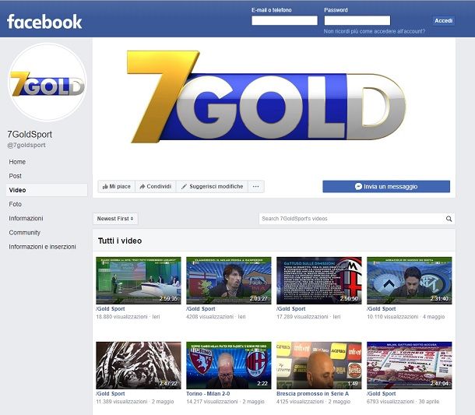This screenshot has width=475, height=415.
Task: Open Brescia promosso in Serie A link
Action: click(312, 393)
